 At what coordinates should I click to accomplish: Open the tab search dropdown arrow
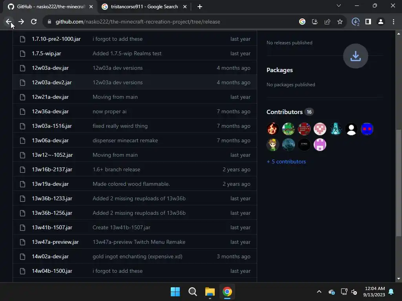point(339,5)
